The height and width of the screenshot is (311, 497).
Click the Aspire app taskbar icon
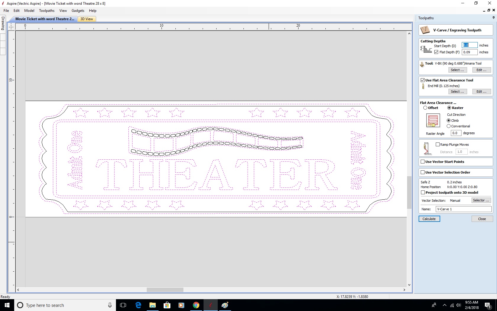(210, 305)
